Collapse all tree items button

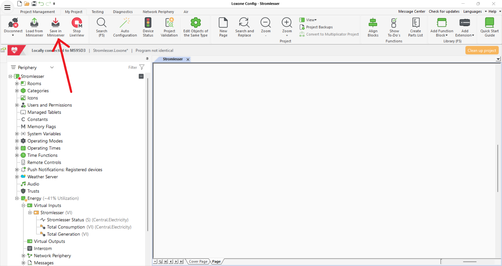141,76
